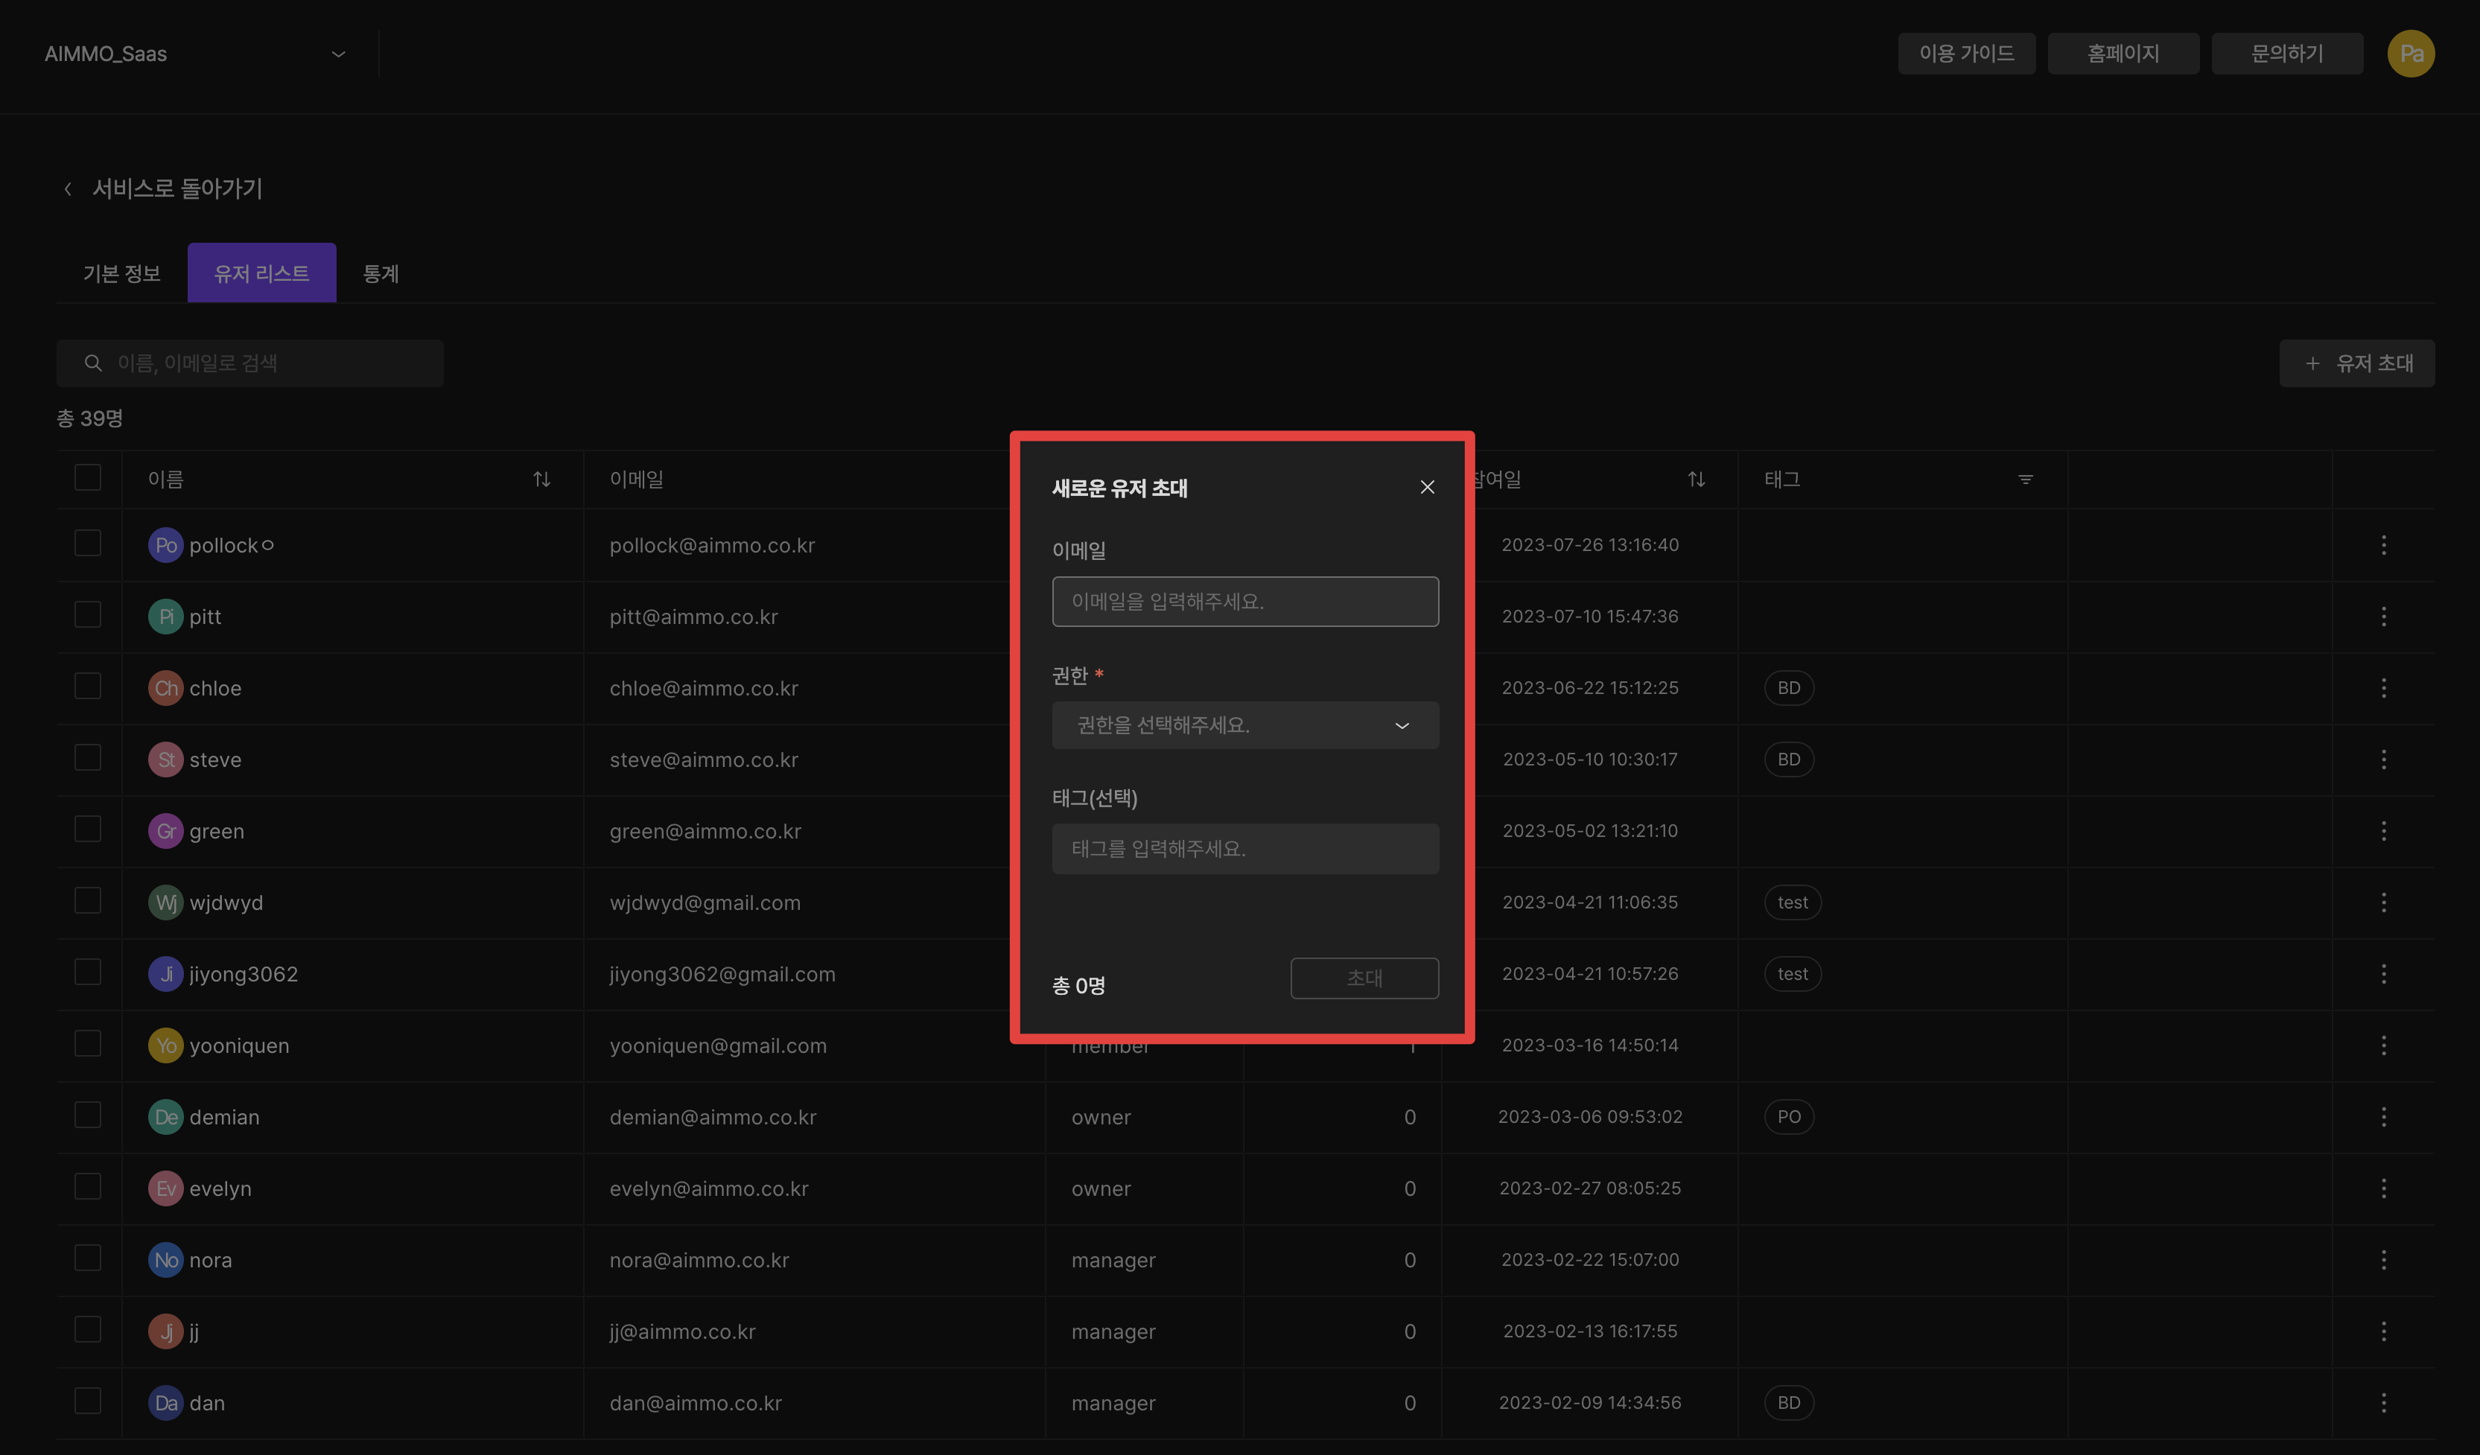Open more options for pollock row
The image size is (2480, 1455).
tap(2383, 545)
